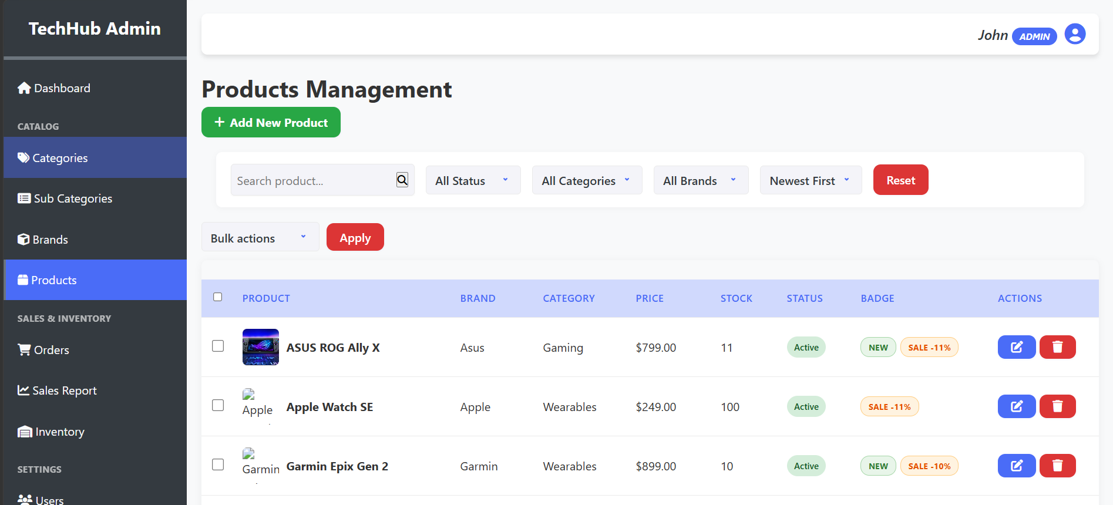The image size is (1113, 505).
Task: Open the All Brands filter dropdown
Action: [701, 180]
